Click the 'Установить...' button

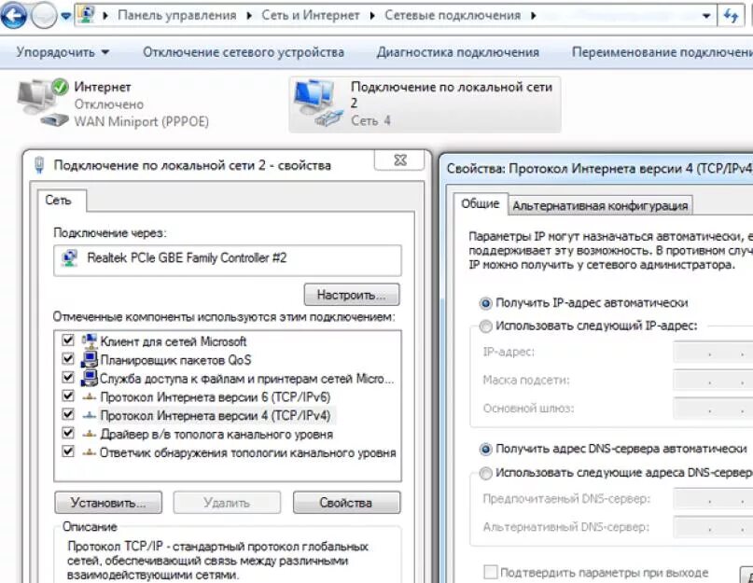coord(108,503)
